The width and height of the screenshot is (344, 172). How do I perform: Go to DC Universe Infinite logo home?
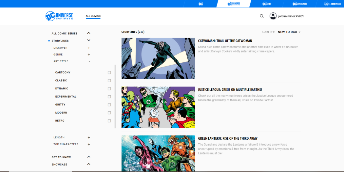click(x=59, y=16)
